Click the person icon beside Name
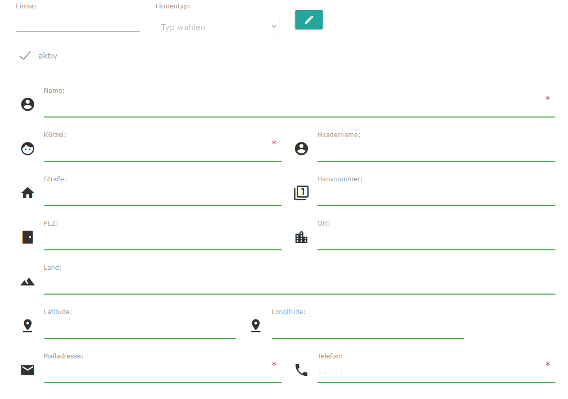The image size is (568, 399). pos(27,104)
